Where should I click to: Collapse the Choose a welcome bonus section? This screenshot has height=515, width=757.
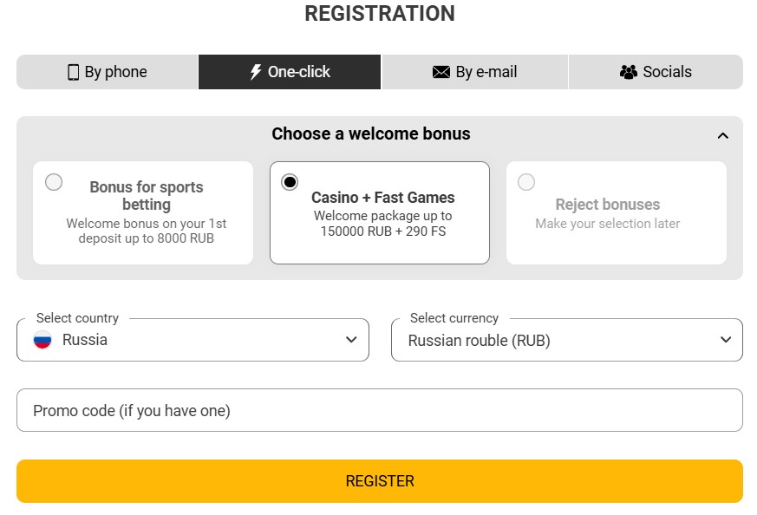[723, 135]
